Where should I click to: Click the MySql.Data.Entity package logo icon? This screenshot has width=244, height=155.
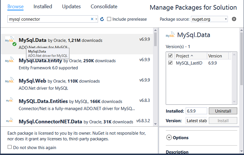[9, 60]
